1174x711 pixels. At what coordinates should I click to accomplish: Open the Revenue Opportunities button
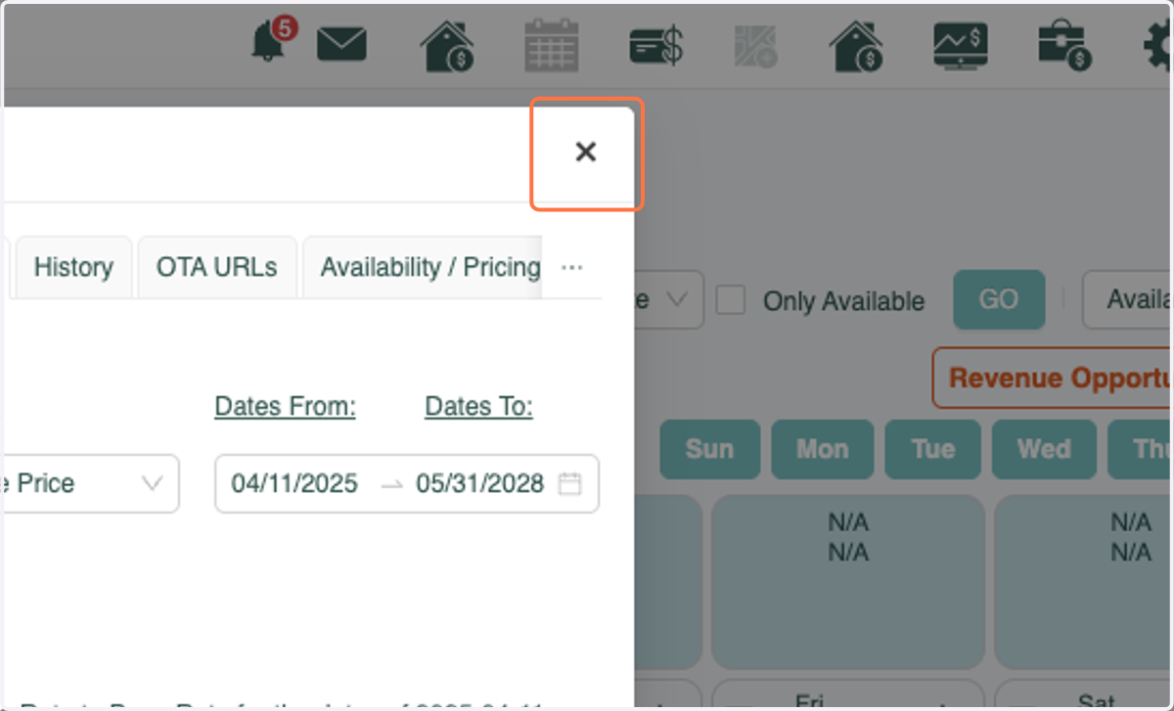[x=1053, y=378]
